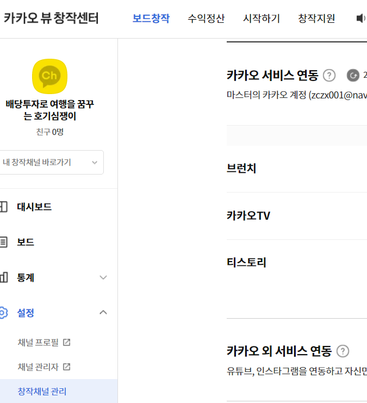367x403 pixels.
Task: Open the 채널 프로필 link
Action: [x=38, y=342]
